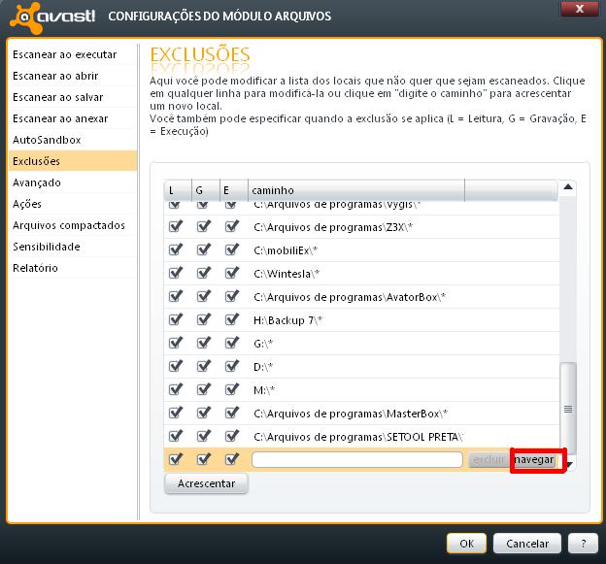606x564 pixels.
Task: Click the excluir button
Action: click(x=488, y=460)
